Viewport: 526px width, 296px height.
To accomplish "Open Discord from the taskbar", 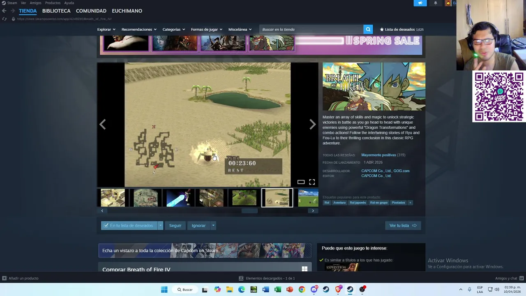I will click(x=314, y=289).
